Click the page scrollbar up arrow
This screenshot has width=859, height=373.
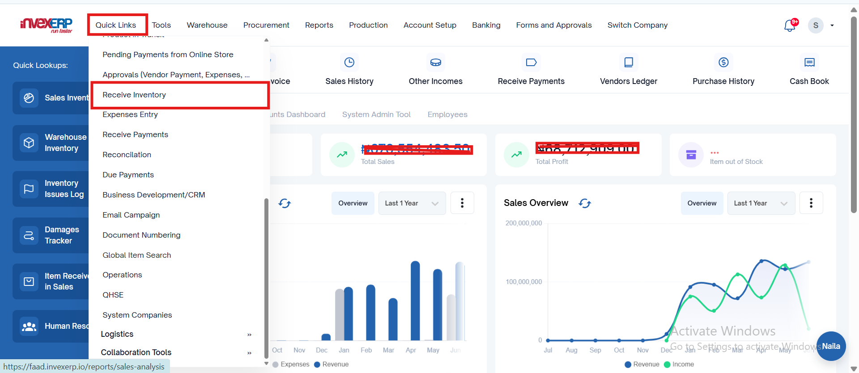coord(854,10)
